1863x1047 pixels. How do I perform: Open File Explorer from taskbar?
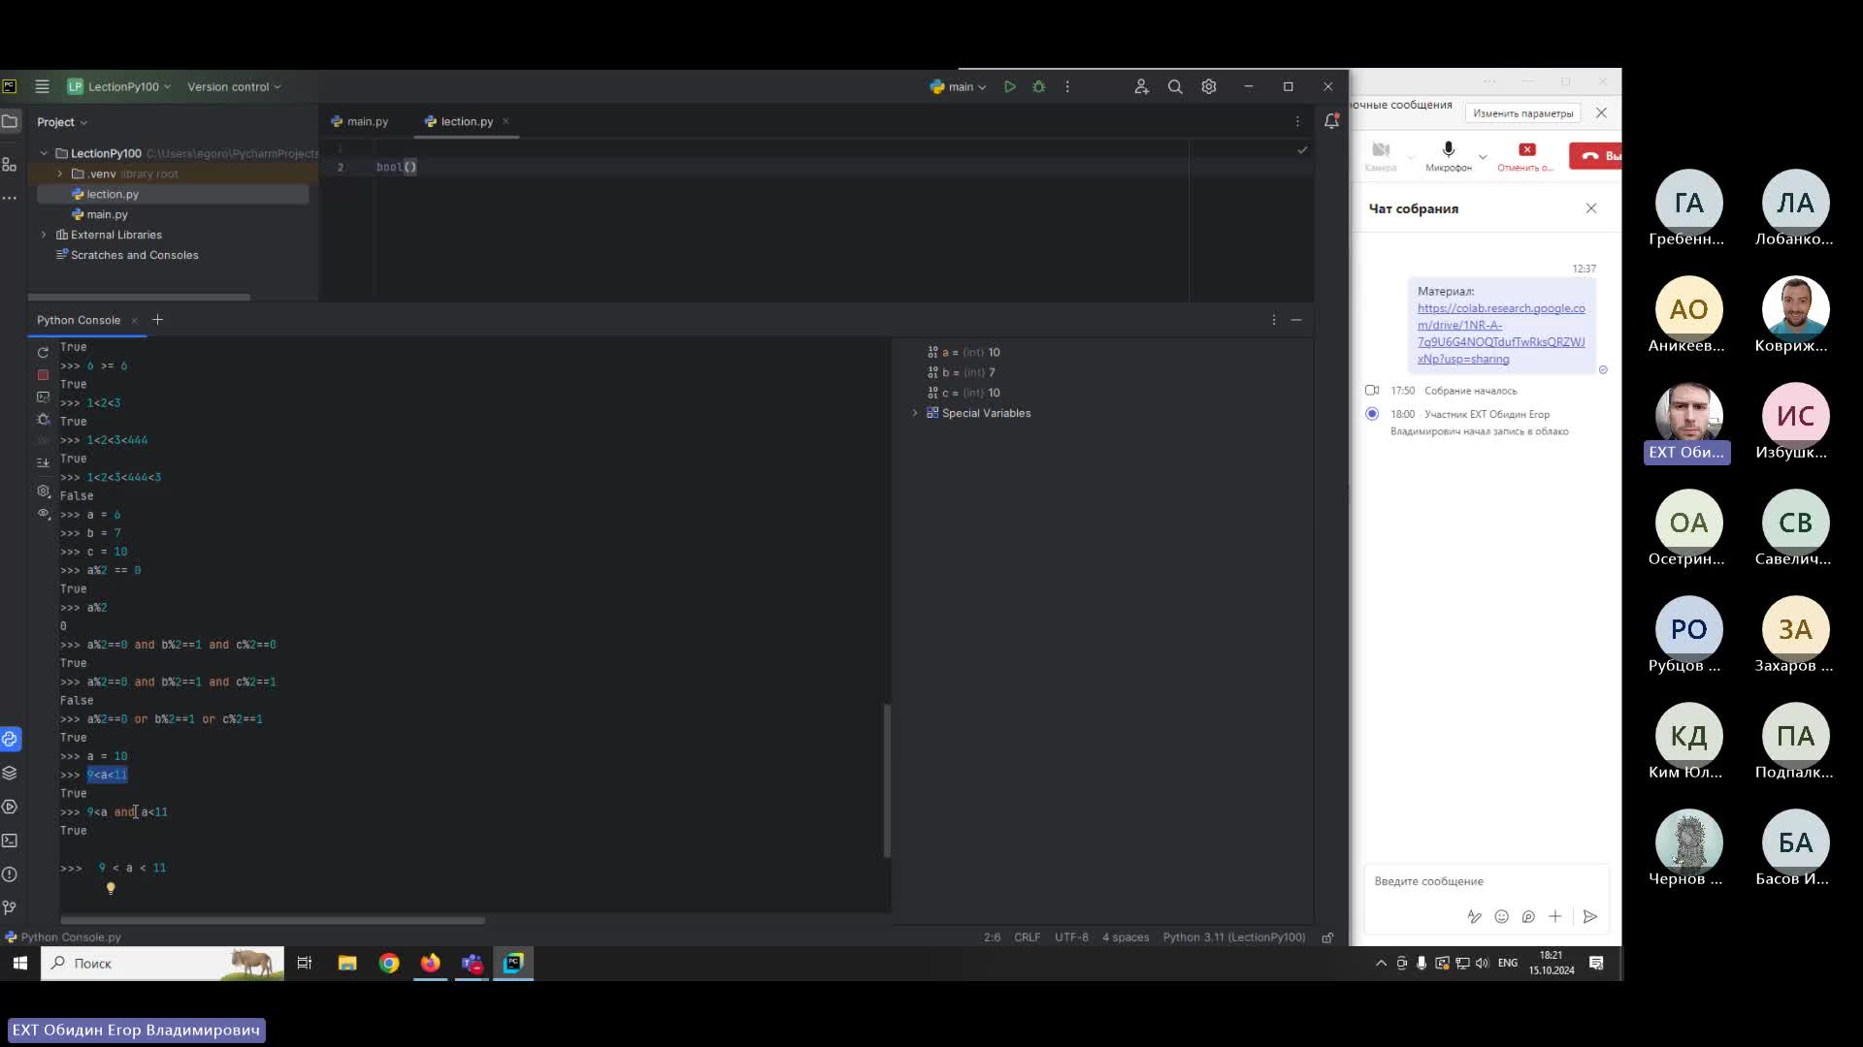pyautogui.click(x=346, y=963)
